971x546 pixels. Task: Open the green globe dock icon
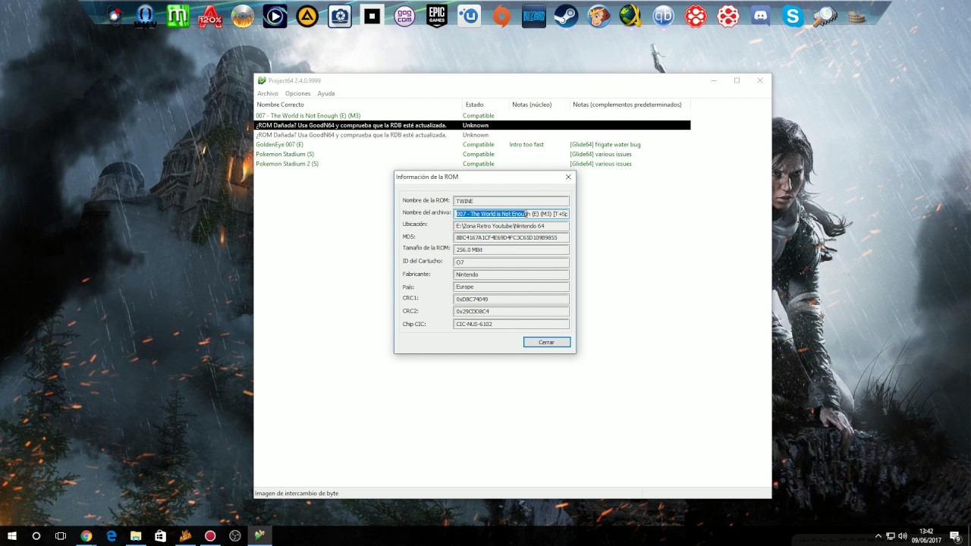(x=630, y=16)
